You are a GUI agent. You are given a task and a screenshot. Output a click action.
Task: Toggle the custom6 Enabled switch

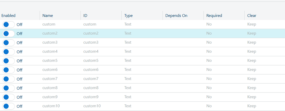point(8,70)
